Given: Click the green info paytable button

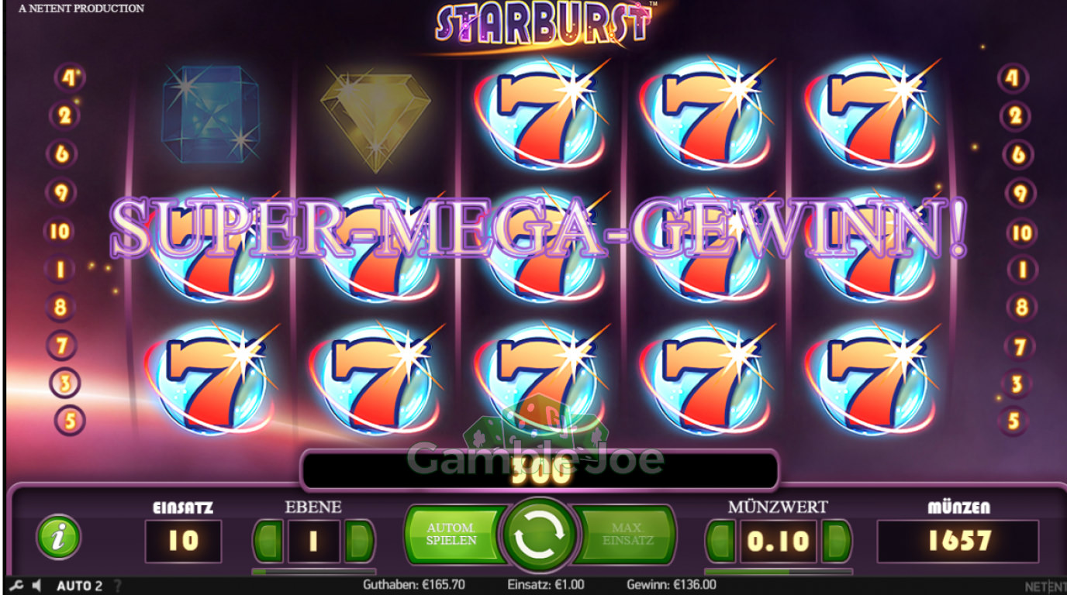Looking at the screenshot, I should point(59,537).
